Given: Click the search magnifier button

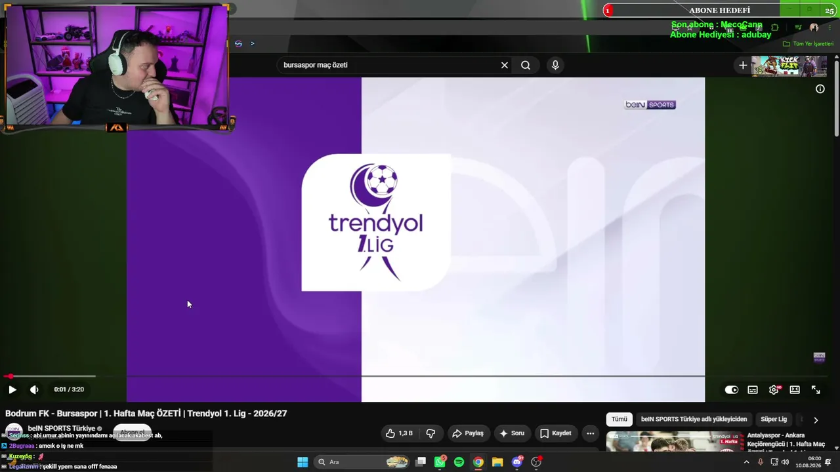Looking at the screenshot, I should (526, 65).
